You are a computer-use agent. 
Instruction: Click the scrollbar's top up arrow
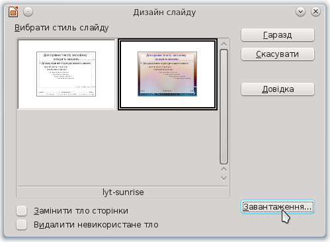(224, 44)
